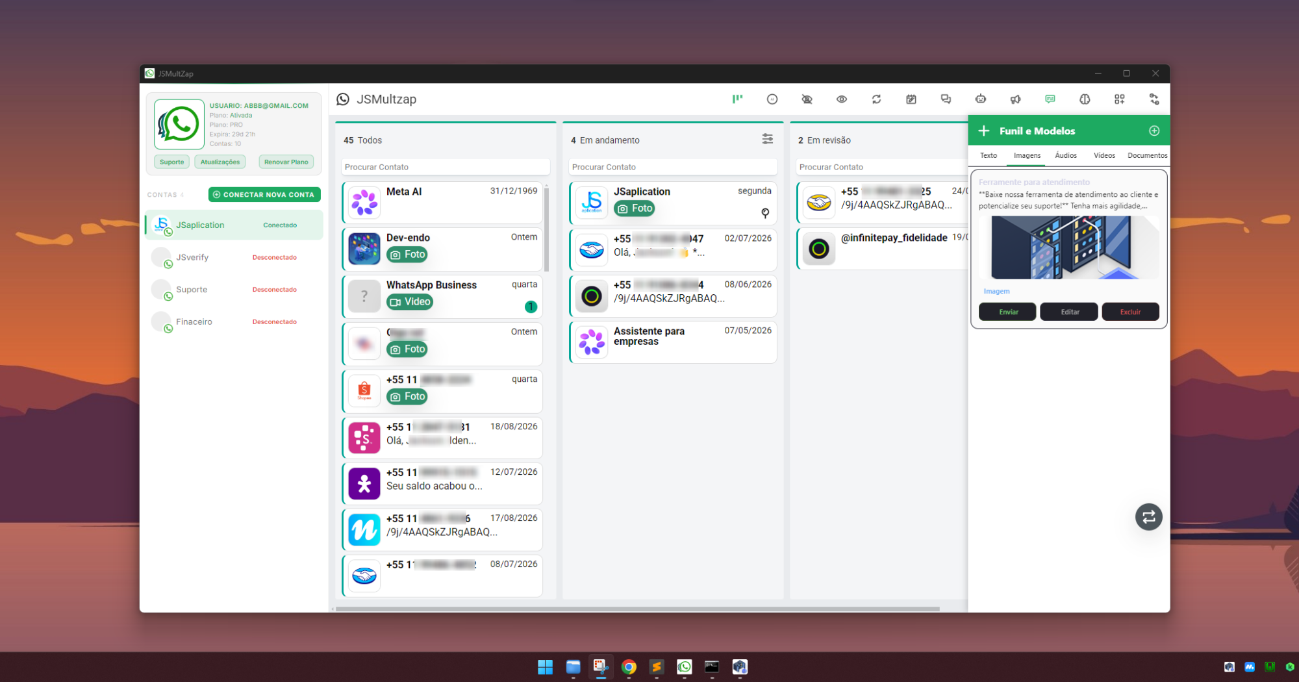Switch to the Áudios tab
The image size is (1299, 682).
tap(1066, 155)
